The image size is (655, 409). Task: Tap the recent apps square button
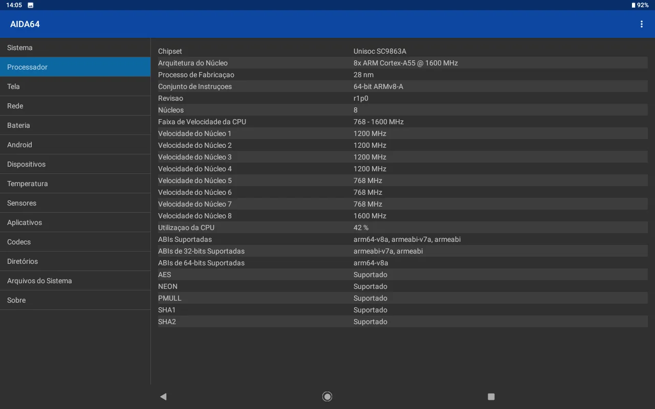pos(491,396)
